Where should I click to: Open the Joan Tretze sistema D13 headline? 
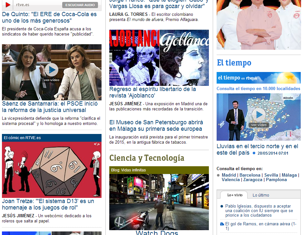[48, 204]
